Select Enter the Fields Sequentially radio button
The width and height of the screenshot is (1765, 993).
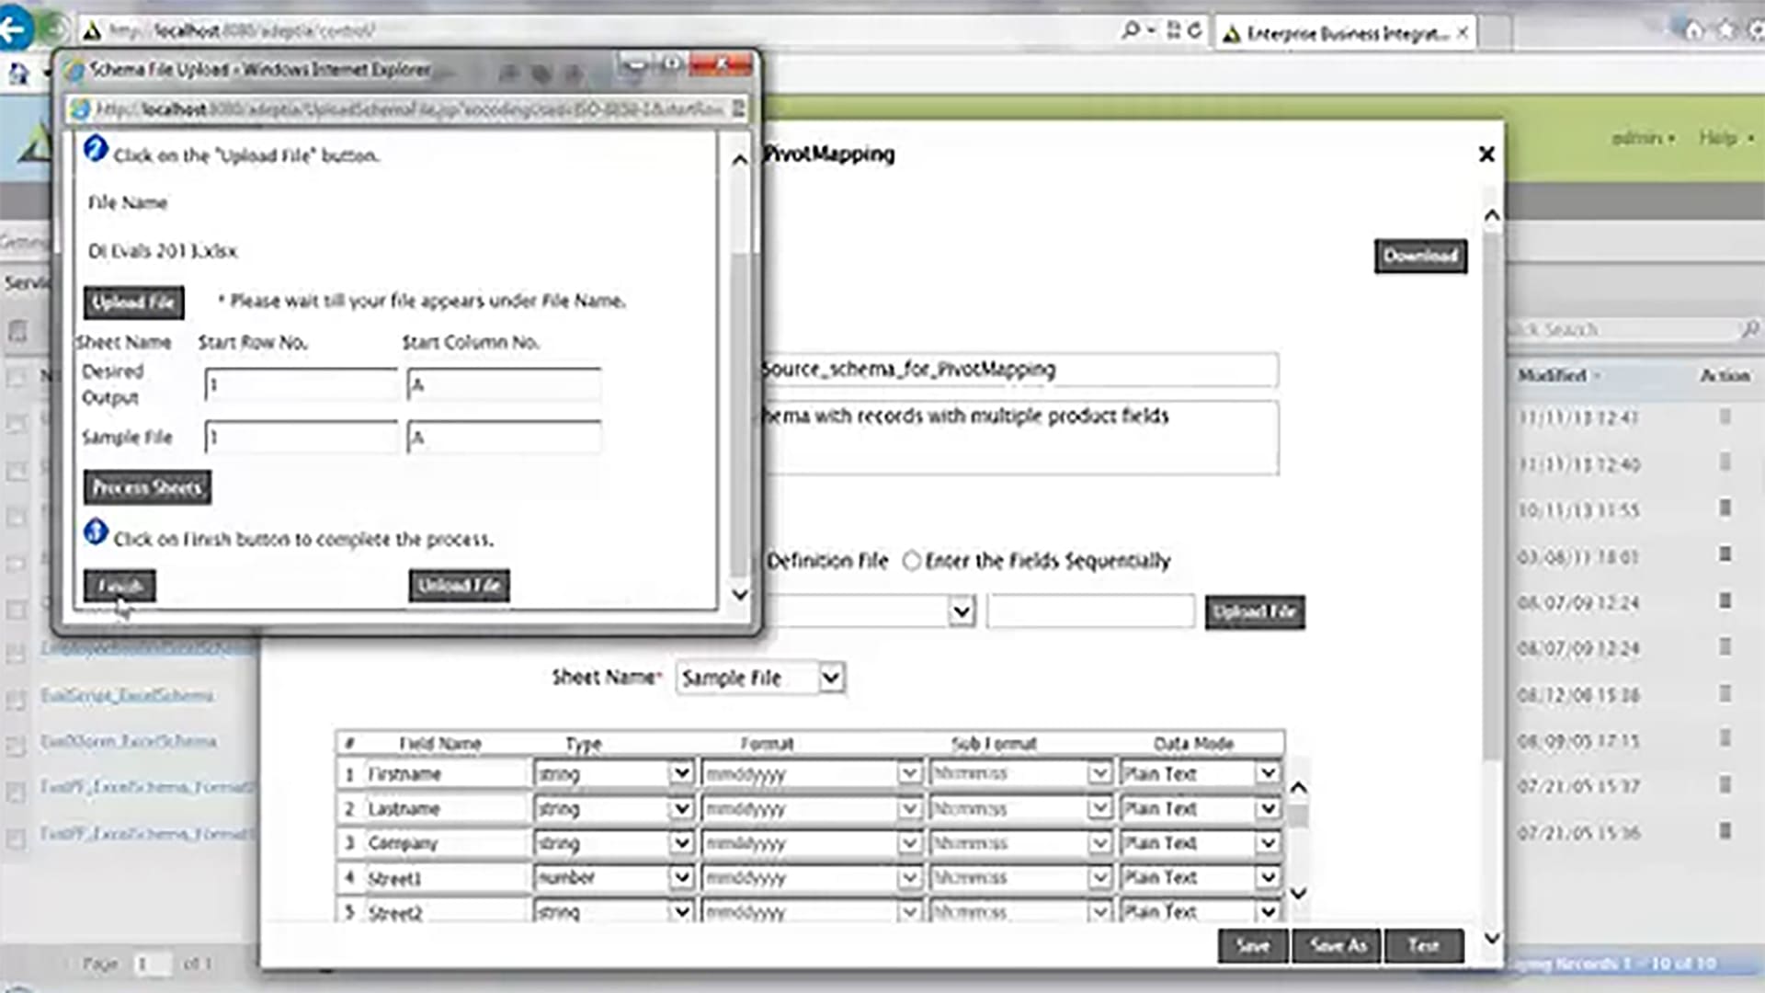coord(911,561)
